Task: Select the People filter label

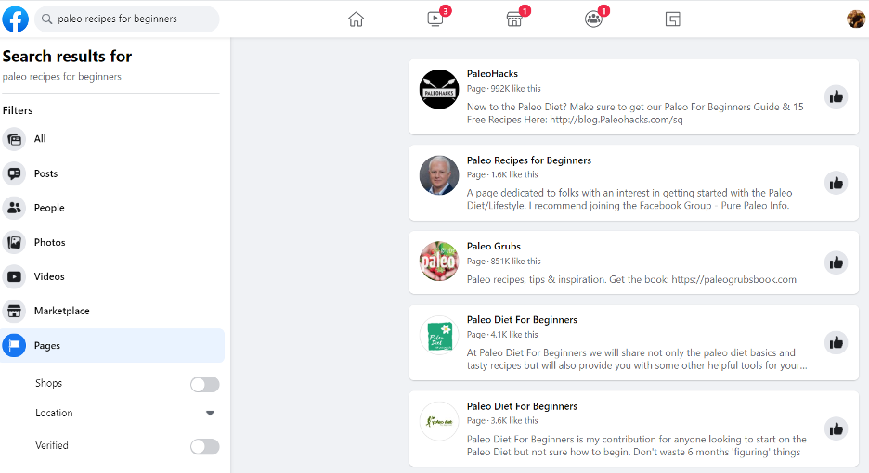Action: coord(49,208)
